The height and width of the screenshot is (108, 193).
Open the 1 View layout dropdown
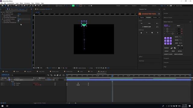pos(92,68)
